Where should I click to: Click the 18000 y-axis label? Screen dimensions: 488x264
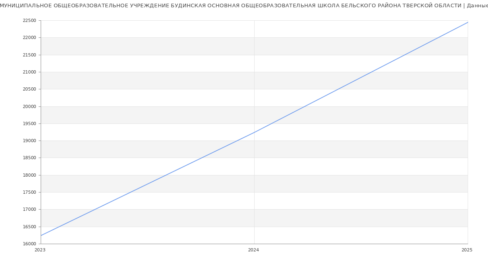point(30,175)
